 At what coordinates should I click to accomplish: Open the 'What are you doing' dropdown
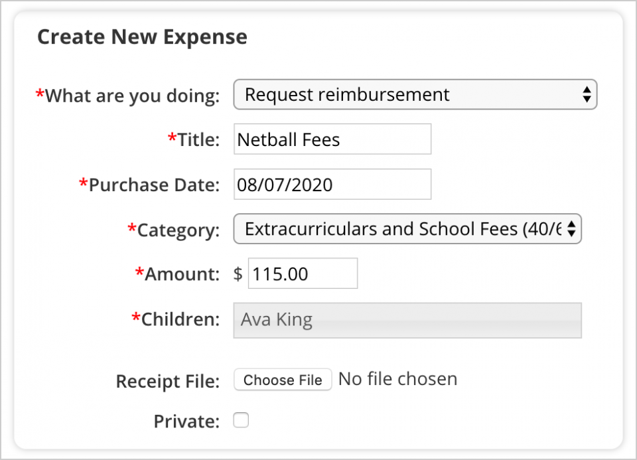(x=415, y=95)
